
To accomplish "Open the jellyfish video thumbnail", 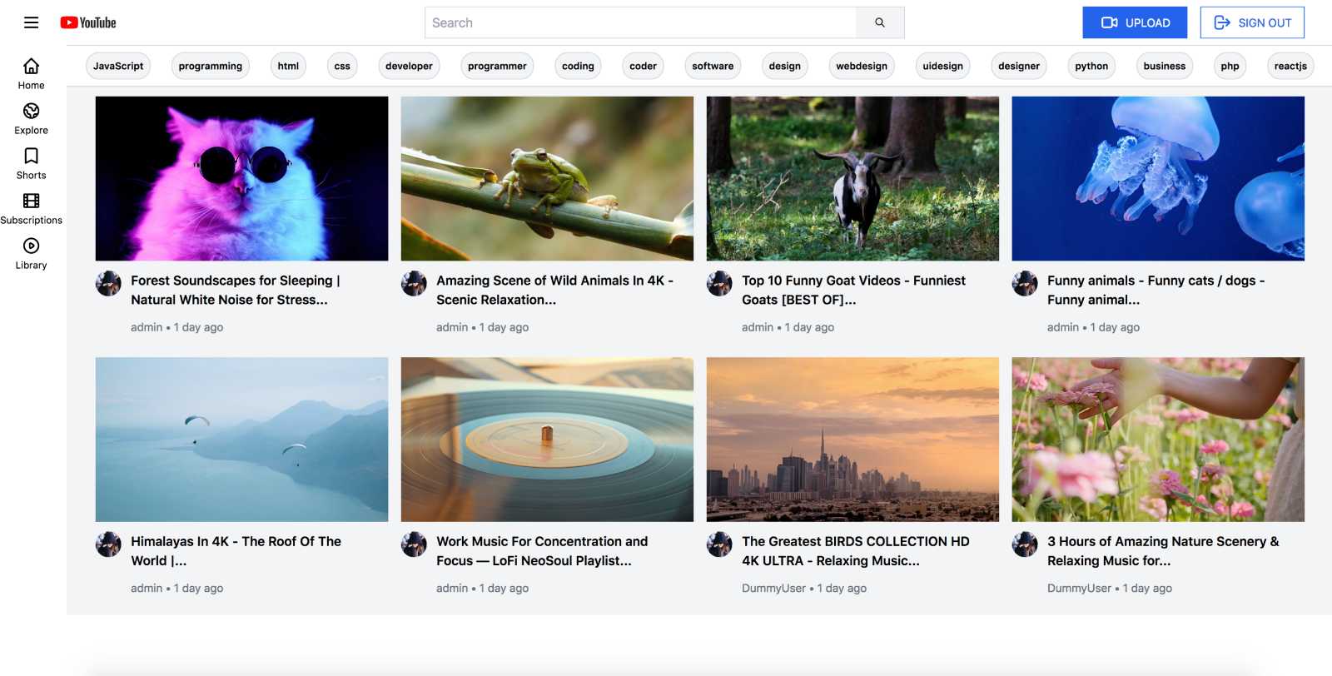I will (1158, 178).
